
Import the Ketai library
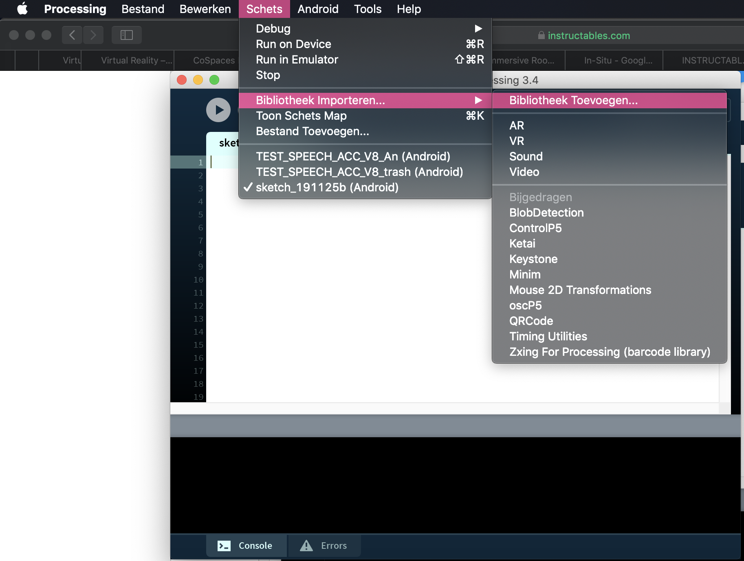[x=610, y=243]
